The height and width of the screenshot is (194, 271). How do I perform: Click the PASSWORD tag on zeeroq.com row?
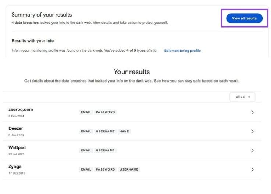(105, 112)
